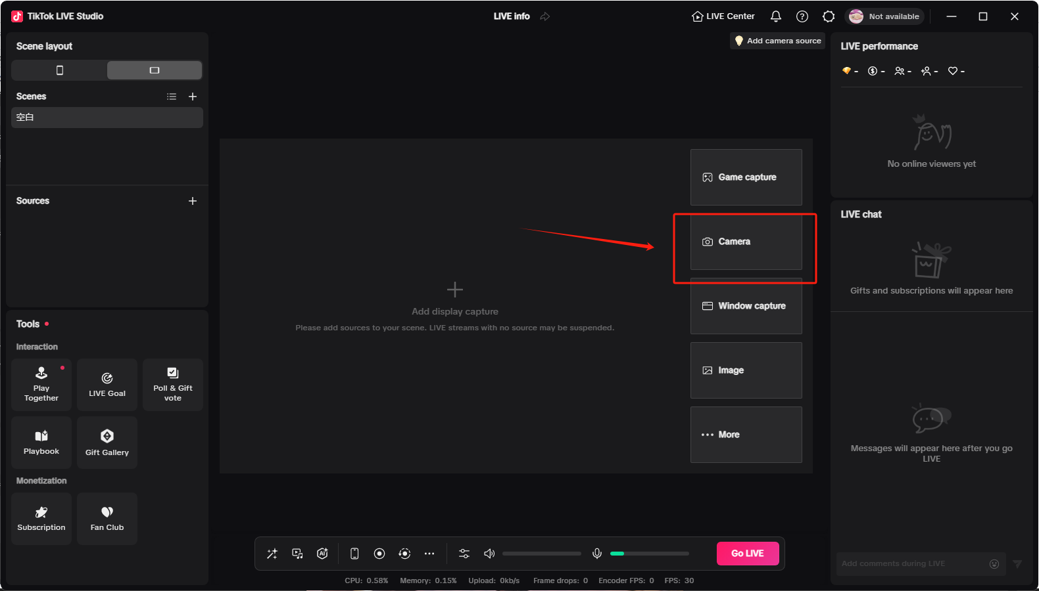
Task: Open LIVE Center
Action: click(x=723, y=16)
